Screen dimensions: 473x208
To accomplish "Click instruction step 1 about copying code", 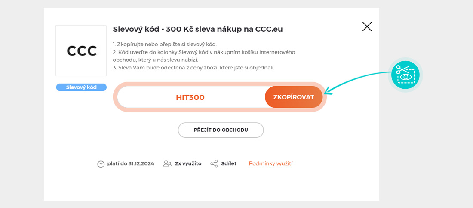I will coord(165,44).
